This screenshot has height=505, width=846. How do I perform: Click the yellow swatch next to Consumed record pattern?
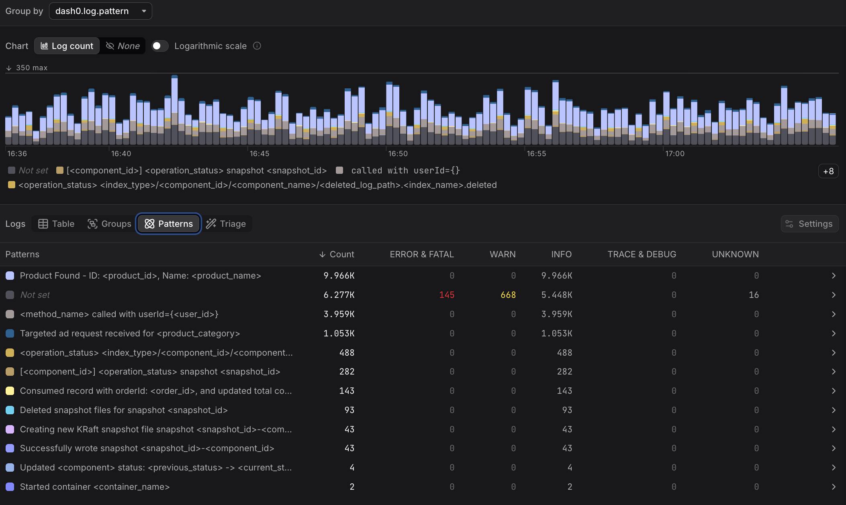(10, 391)
